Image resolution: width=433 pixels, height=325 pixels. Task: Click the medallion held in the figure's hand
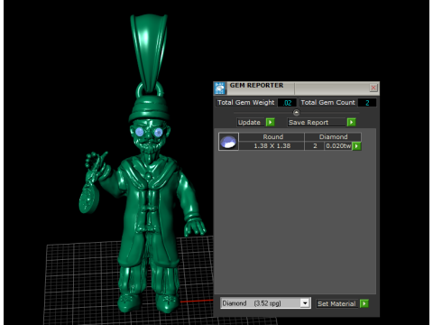point(88,198)
